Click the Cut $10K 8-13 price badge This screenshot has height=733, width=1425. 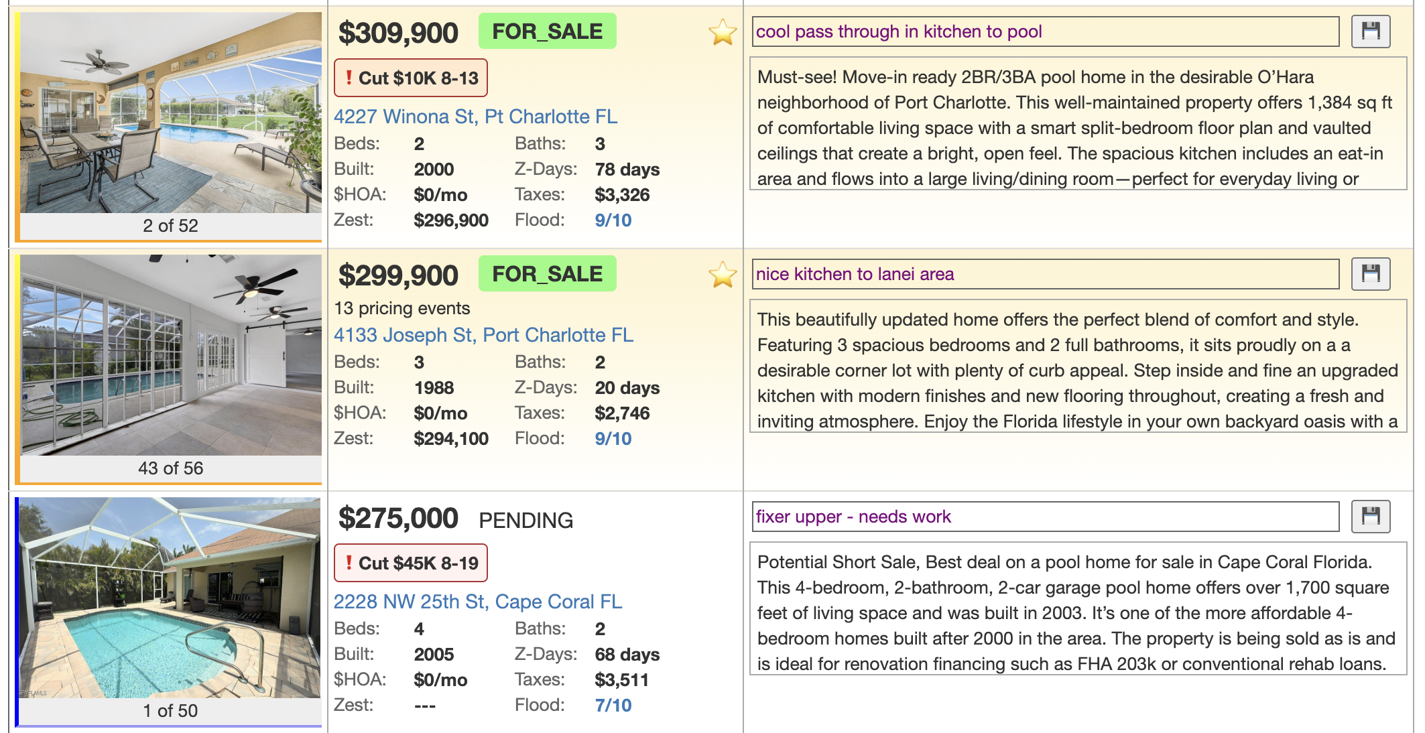tap(411, 78)
